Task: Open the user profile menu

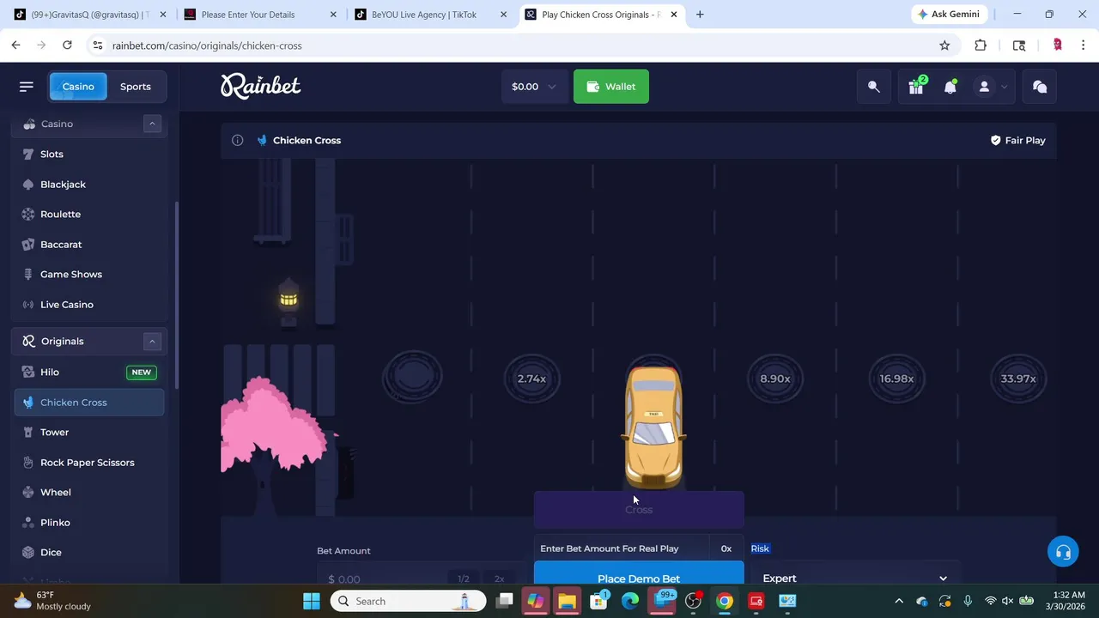Action: click(x=990, y=87)
